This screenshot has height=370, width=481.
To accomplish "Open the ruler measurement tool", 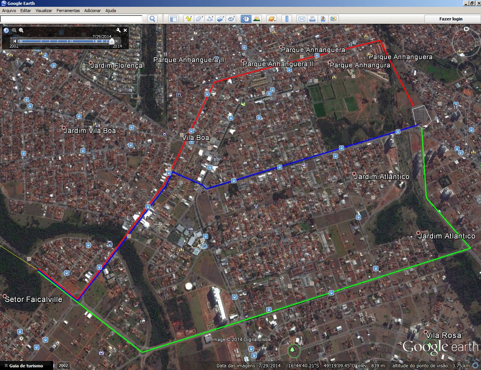I will point(287,19).
